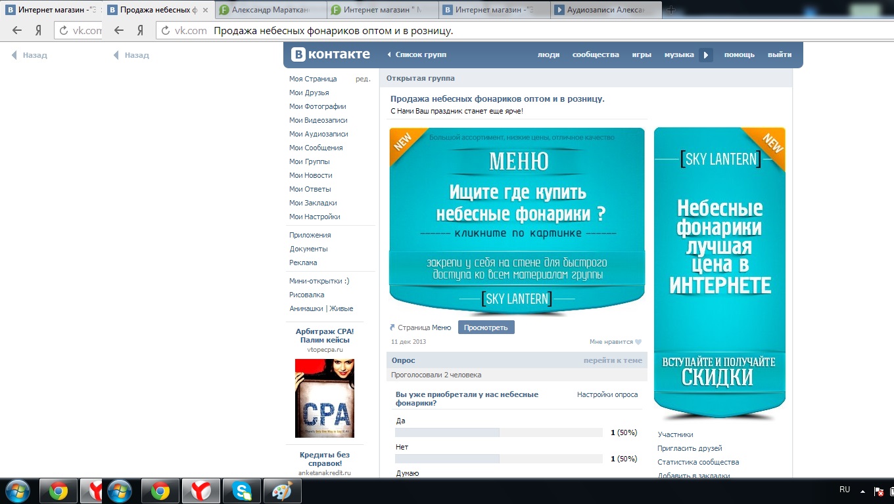This screenshot has width=894, height=504.
Task: View Мои Сообщения
Action: click(316, 148)
